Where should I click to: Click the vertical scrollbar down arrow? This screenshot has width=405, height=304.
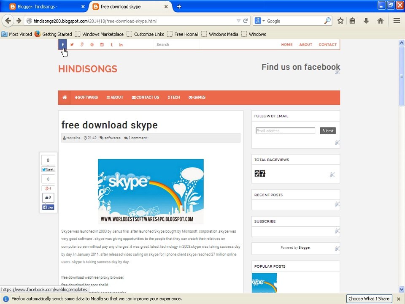(x=401, y=289)
